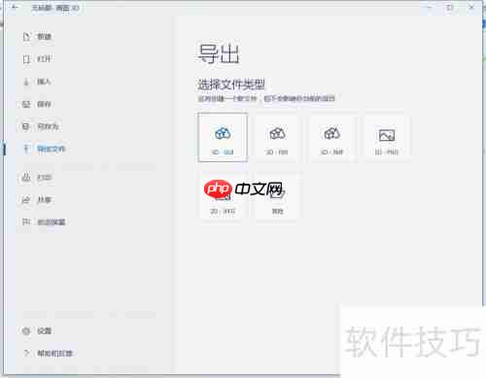Maximize the Paint 3D window
This screenshot has height=378, width=486.
pos(450,7)
